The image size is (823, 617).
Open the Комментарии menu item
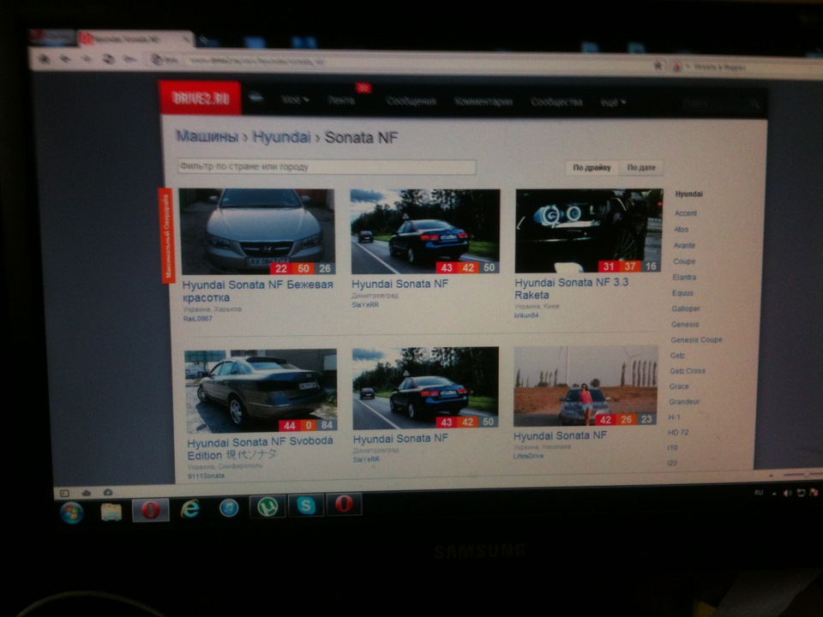pyautogui.click(x=484, y=102)
